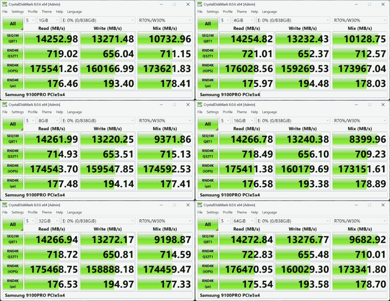Run SEQ1M Q8T1 test in the 1GiB window
The width and height of the screenshot is (390, 301).
13,38
